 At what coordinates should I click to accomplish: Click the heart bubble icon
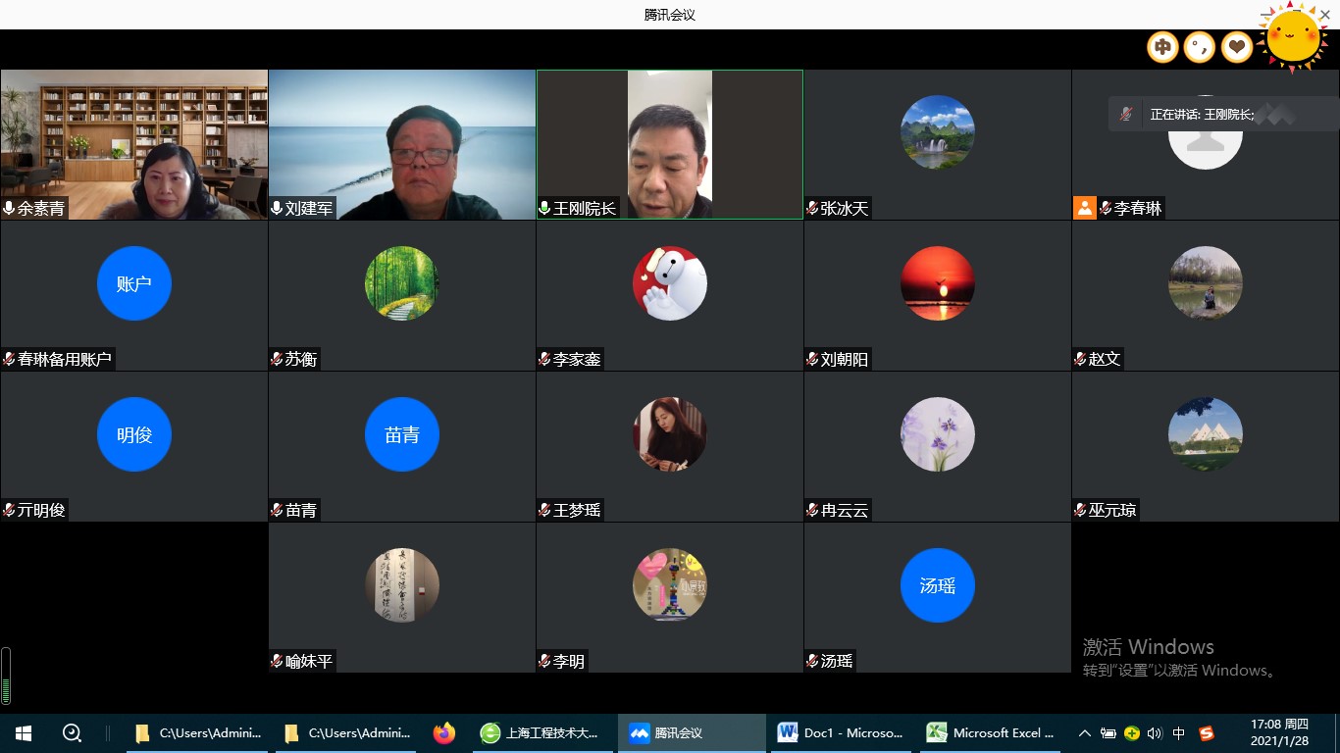(1236, 47)
